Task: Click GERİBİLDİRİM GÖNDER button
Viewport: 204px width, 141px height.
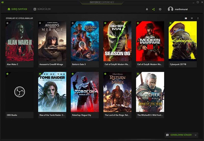Action: pos(181,135)
